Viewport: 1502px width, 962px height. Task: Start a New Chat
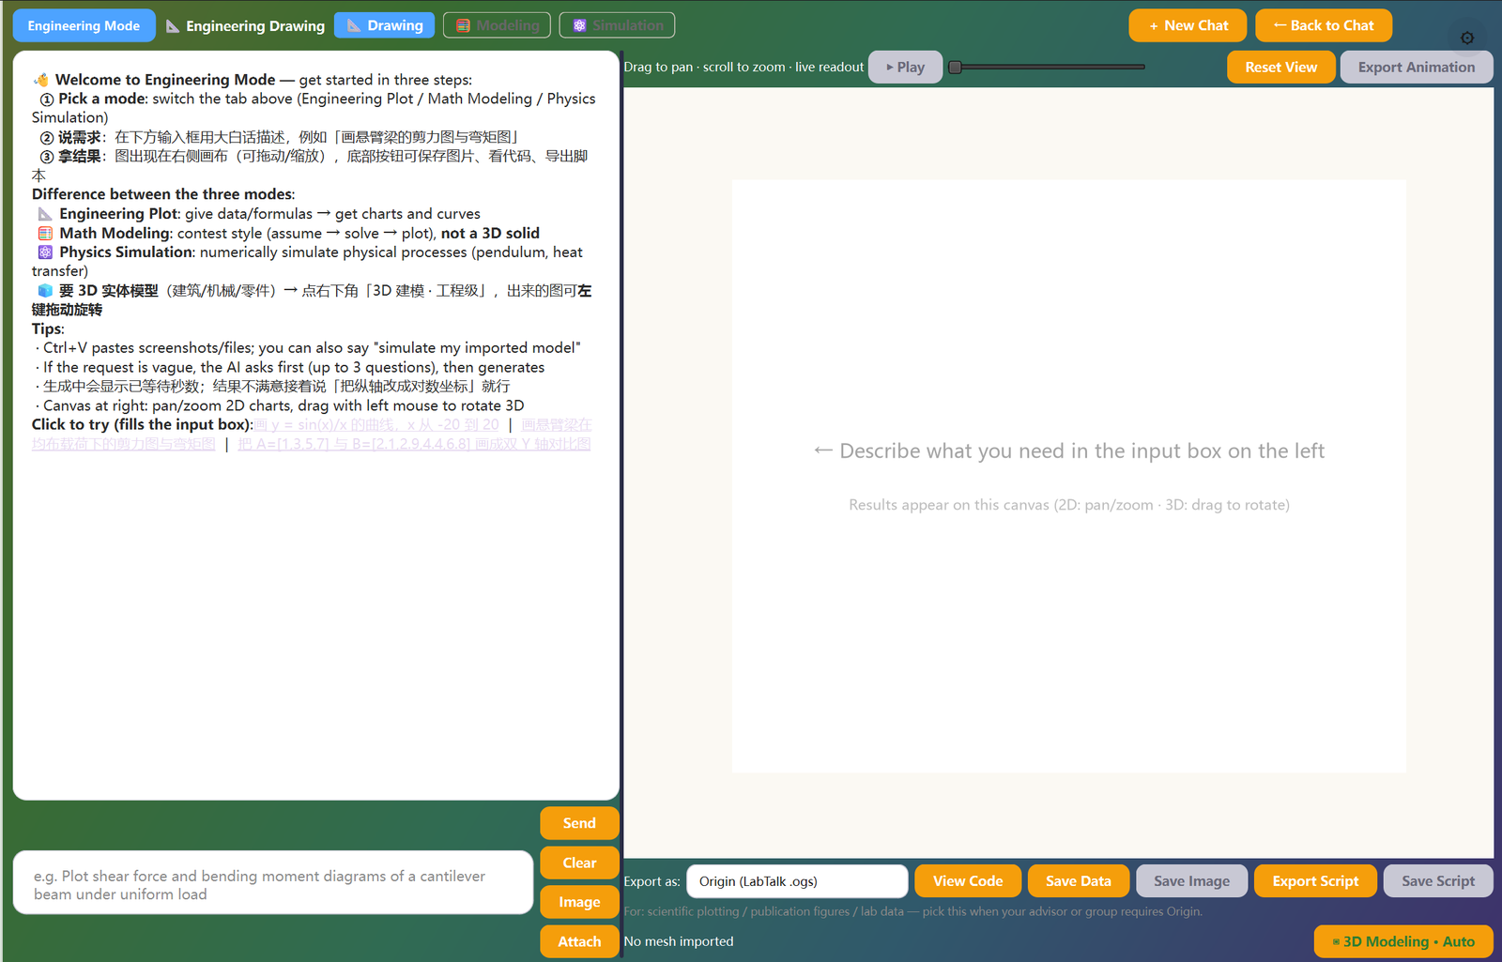tap(1188, 25)
